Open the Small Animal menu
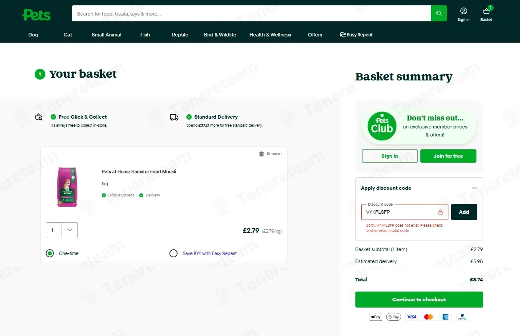520x336 pixels. 106,35
